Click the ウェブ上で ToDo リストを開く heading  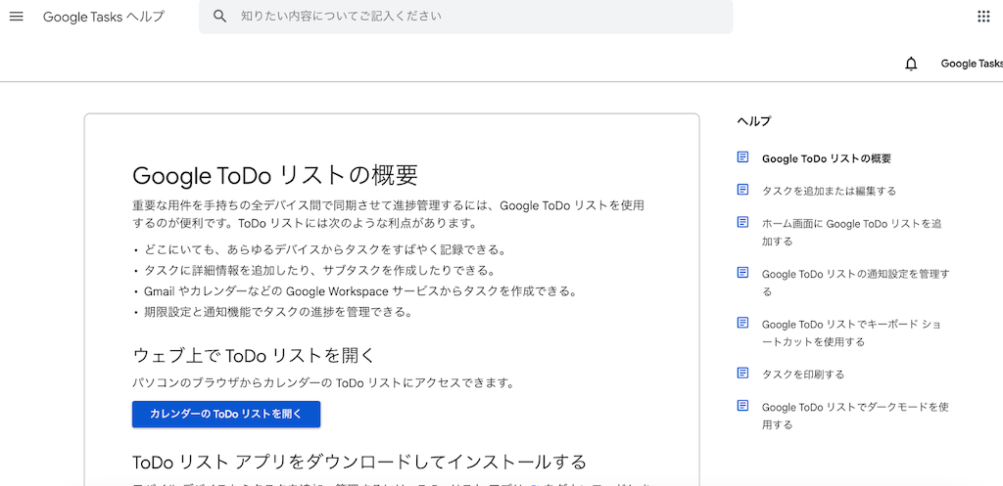(x=254, y=354)
